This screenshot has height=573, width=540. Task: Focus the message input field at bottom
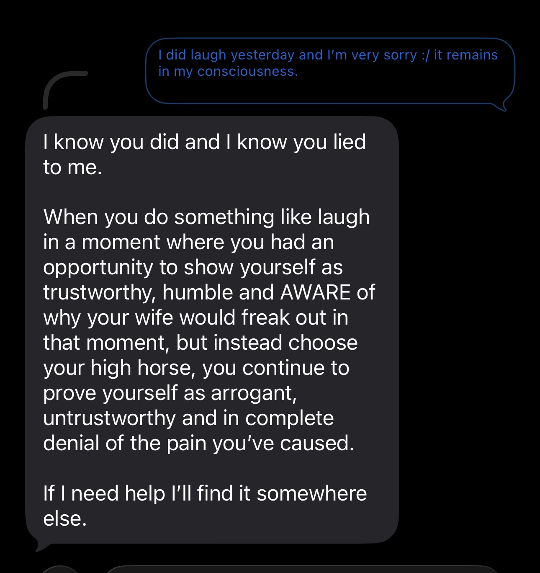coord(301,570)
